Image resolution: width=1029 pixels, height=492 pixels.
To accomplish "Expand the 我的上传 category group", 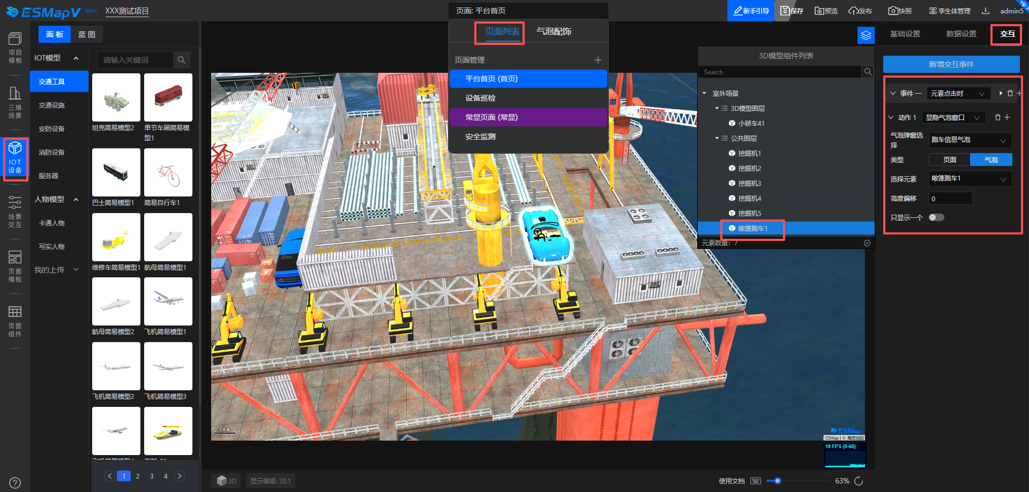I will [x=76, y=270].
